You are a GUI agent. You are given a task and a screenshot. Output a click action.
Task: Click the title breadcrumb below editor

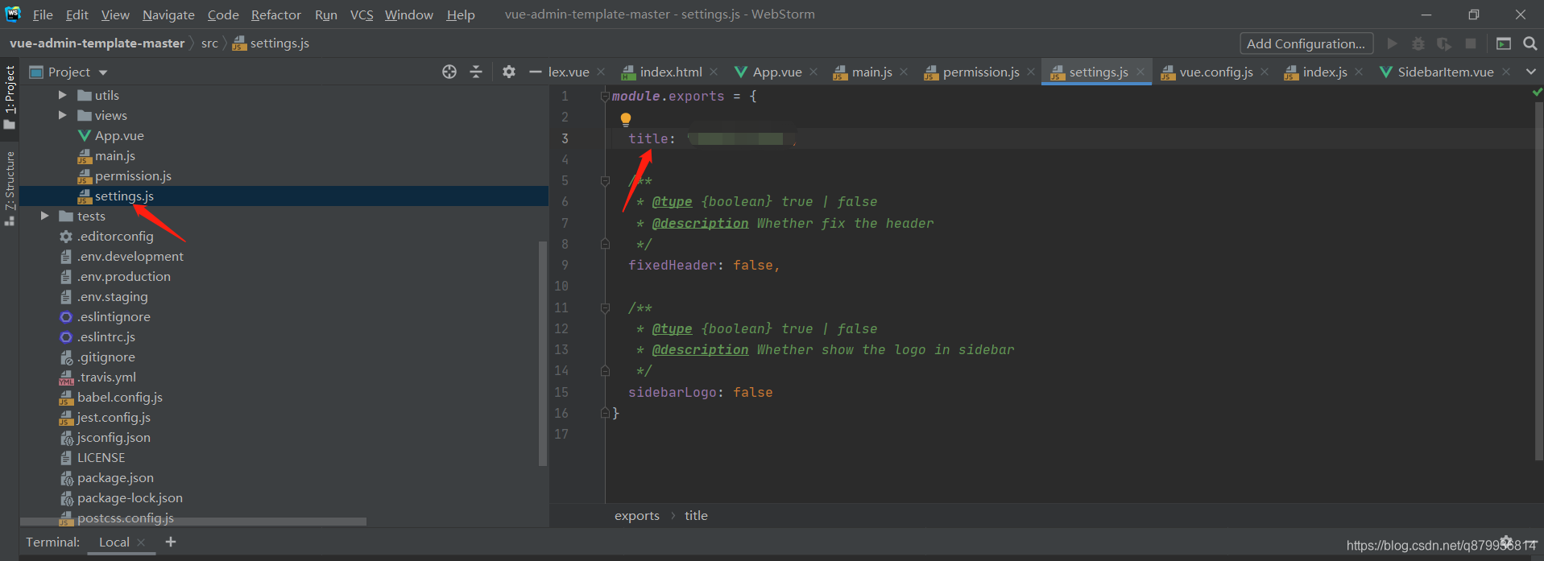[696, 516]
